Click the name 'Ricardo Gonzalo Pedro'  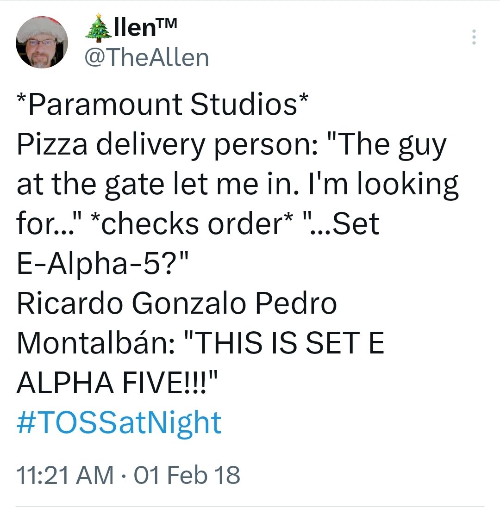click(x=176, y=304)
